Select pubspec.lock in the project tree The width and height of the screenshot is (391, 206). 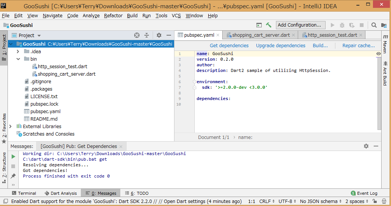[44, 104]
